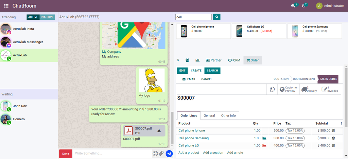Click Add a product link
Screen dimensions: 348x159
click(x=189, y=153)
